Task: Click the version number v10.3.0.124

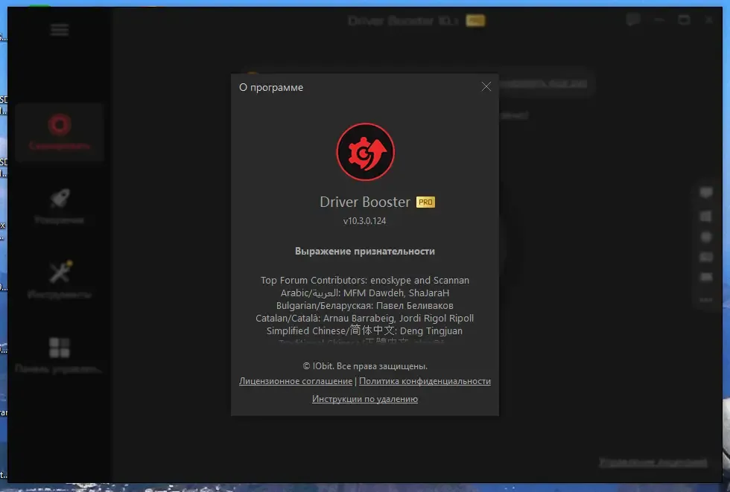Action: coord(364,221)
